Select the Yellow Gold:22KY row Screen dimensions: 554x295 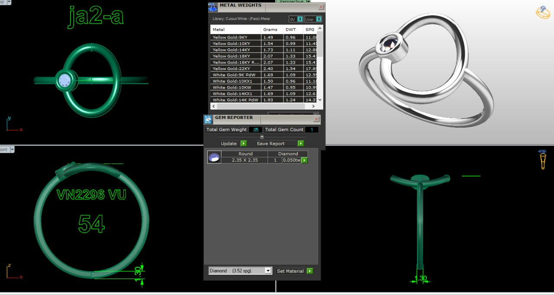click(264, 68)
